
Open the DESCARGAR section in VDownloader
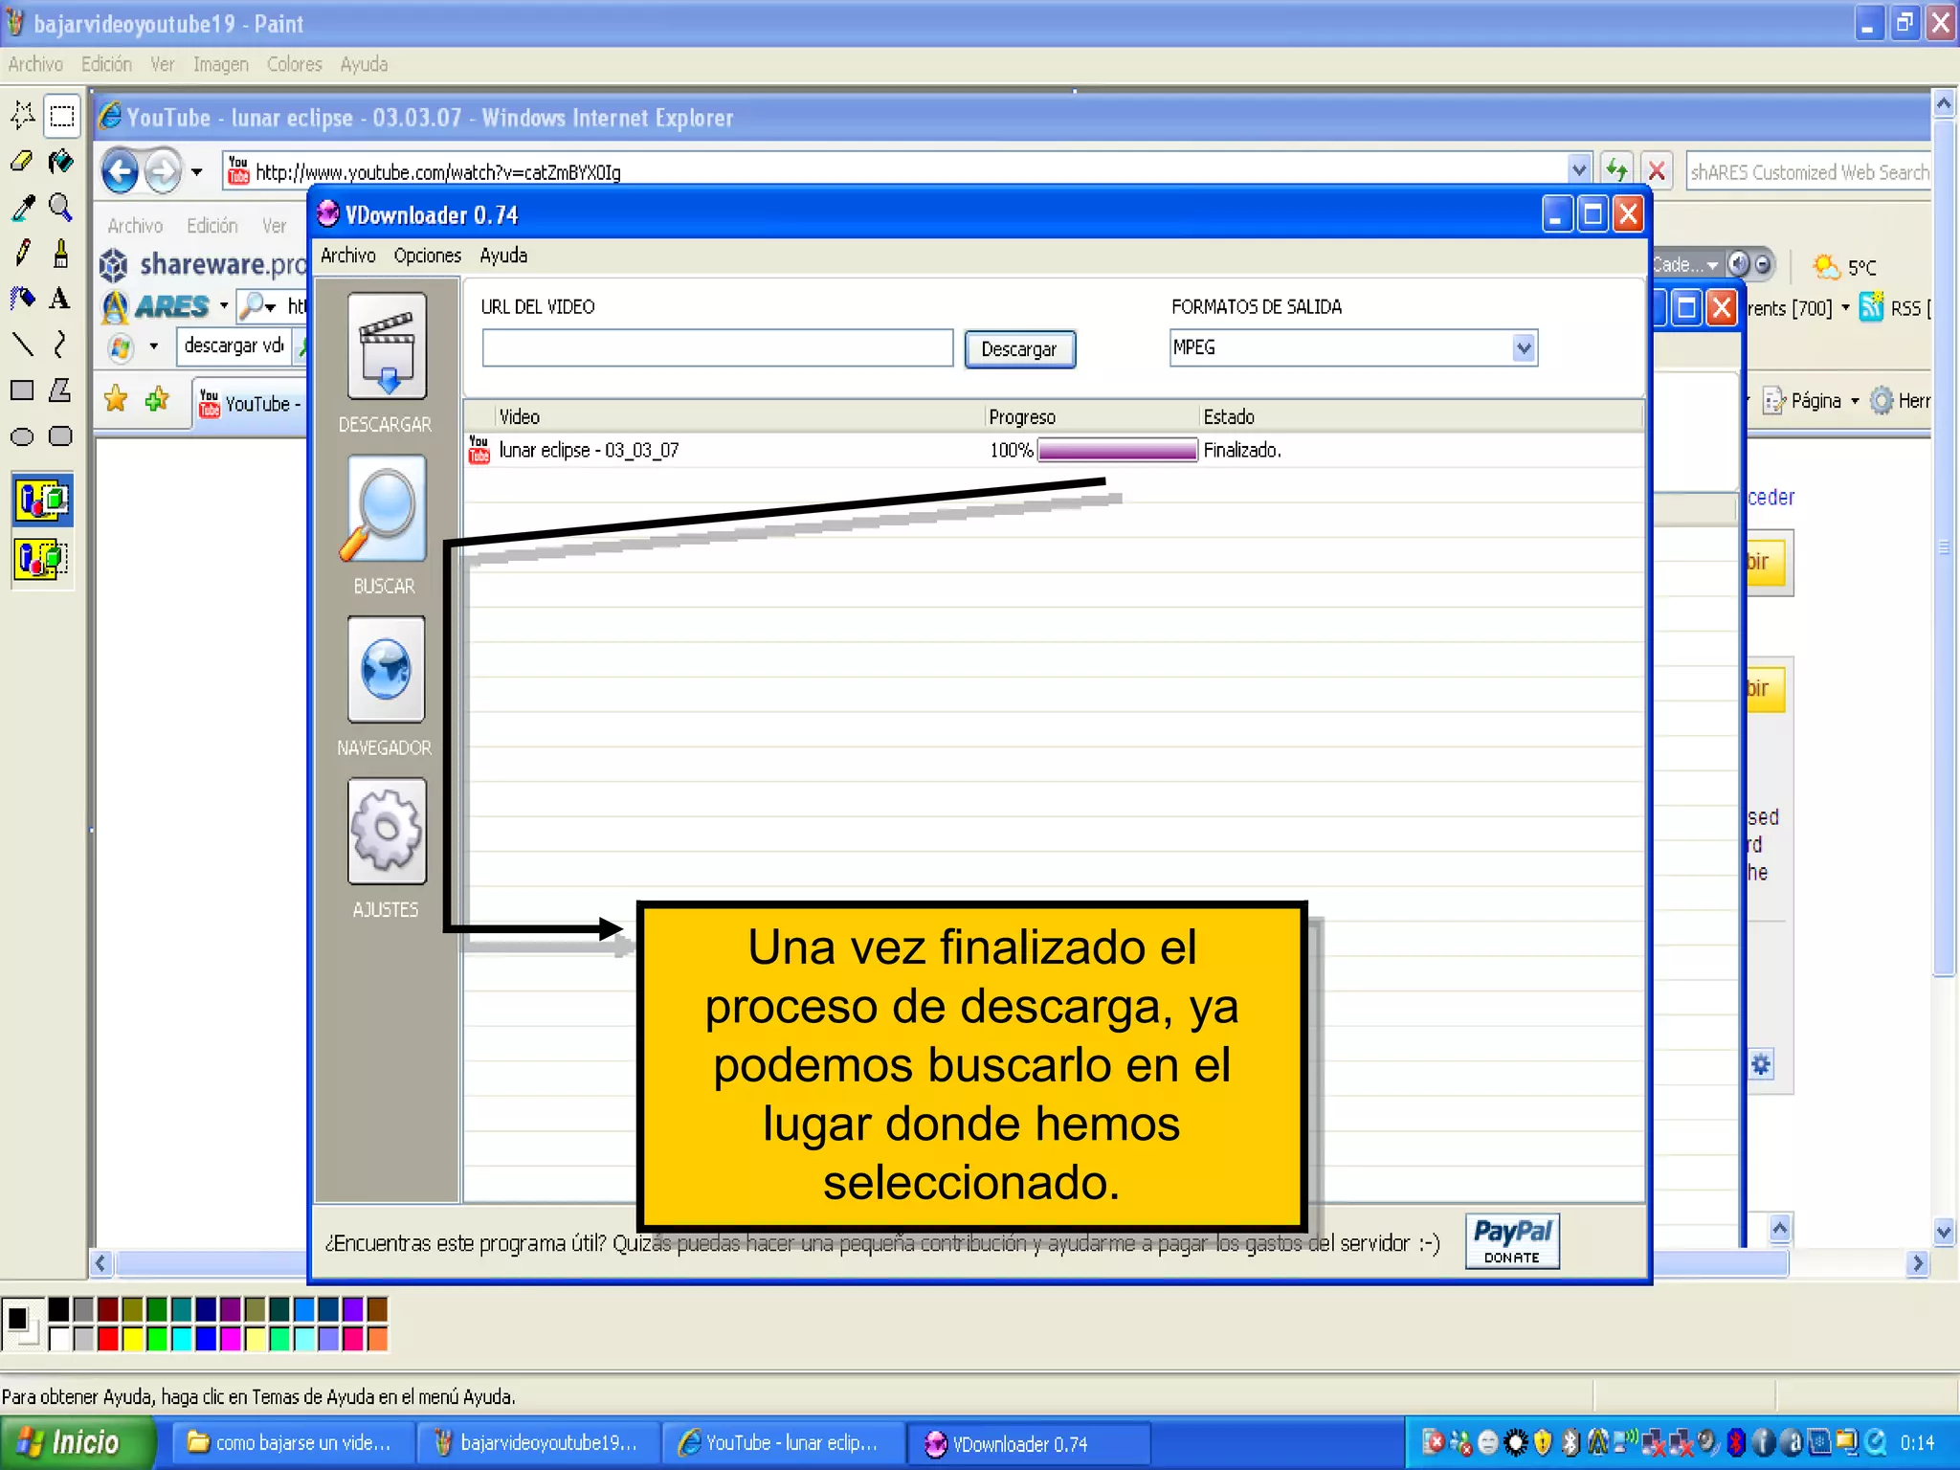(x=387, y=346)
